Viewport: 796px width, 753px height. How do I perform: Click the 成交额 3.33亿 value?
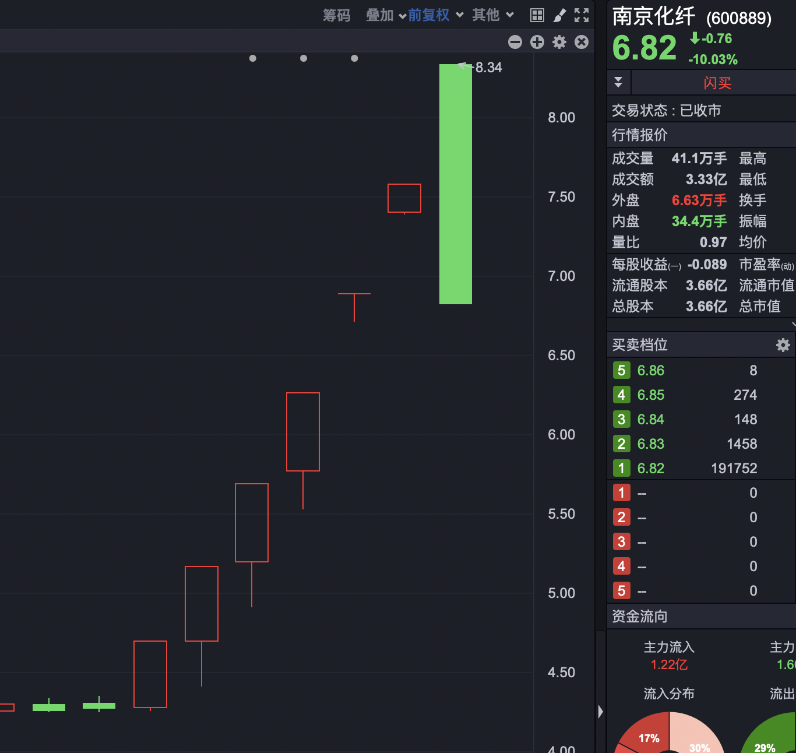706,180
